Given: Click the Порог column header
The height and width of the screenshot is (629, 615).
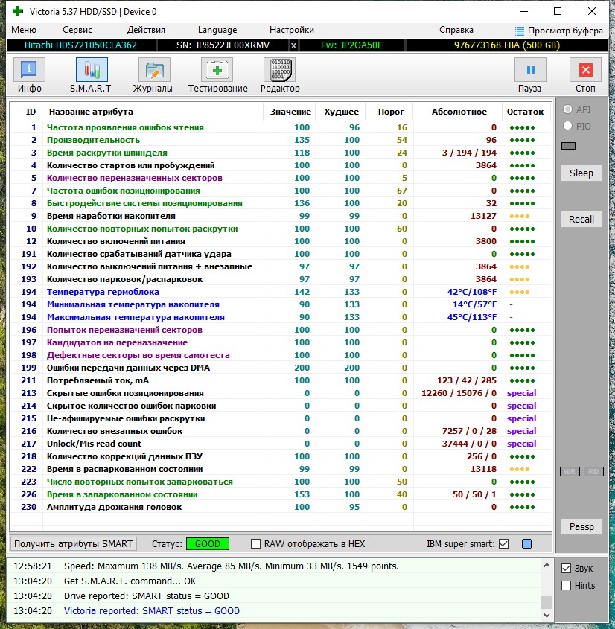Looking at the screenshot, I should click(391, 112).
